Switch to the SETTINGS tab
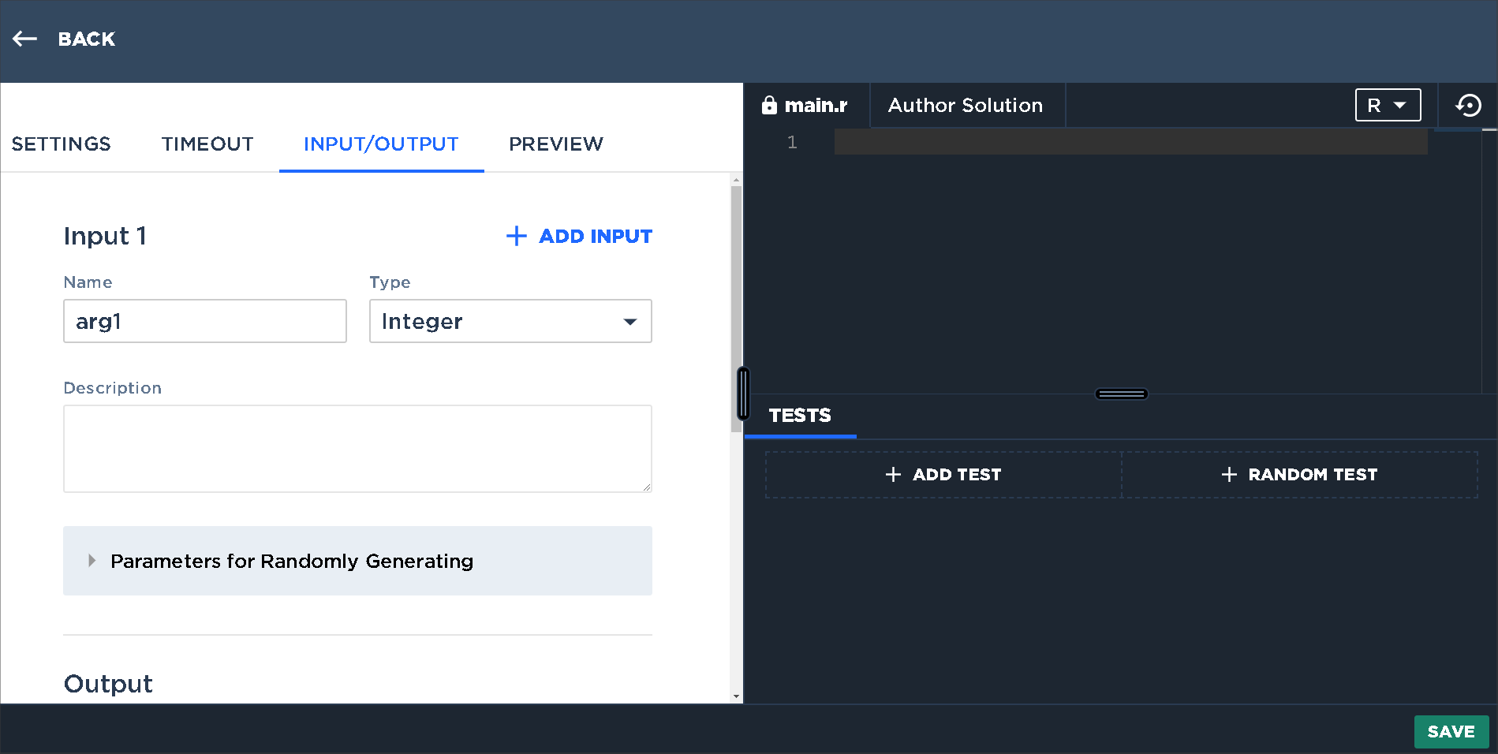Viewport: 1498px width, 754px height. click(x=60, y=144)
